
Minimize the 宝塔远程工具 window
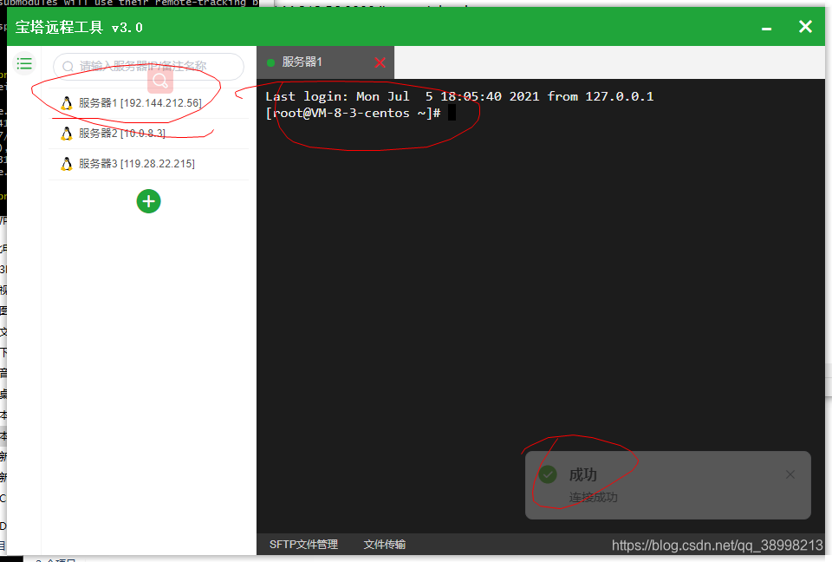766,29
